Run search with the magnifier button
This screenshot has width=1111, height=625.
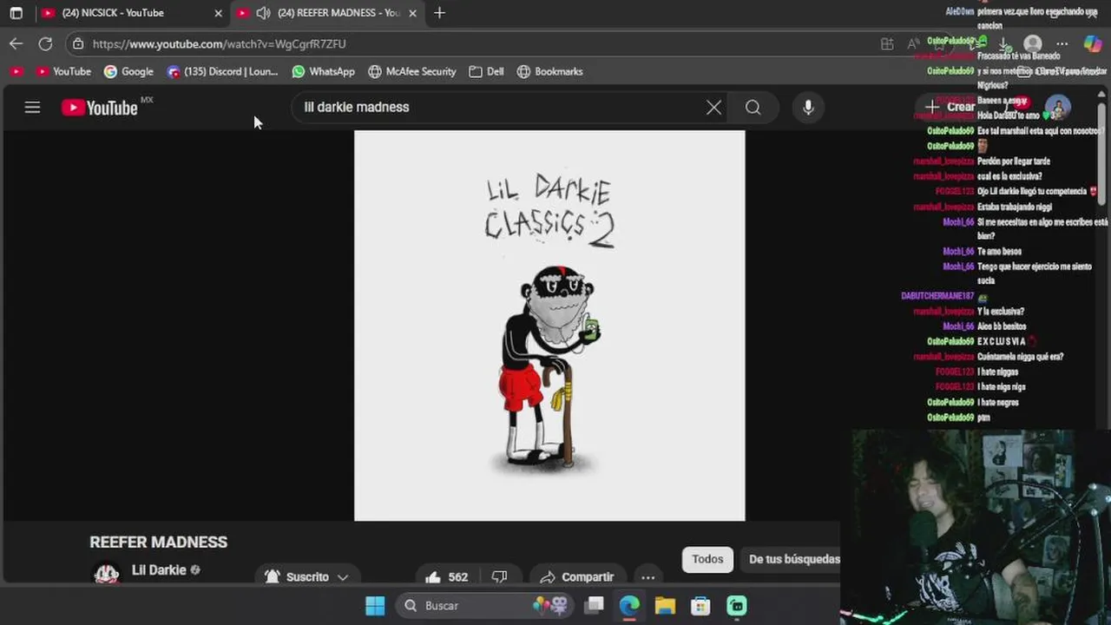point(753,108)
